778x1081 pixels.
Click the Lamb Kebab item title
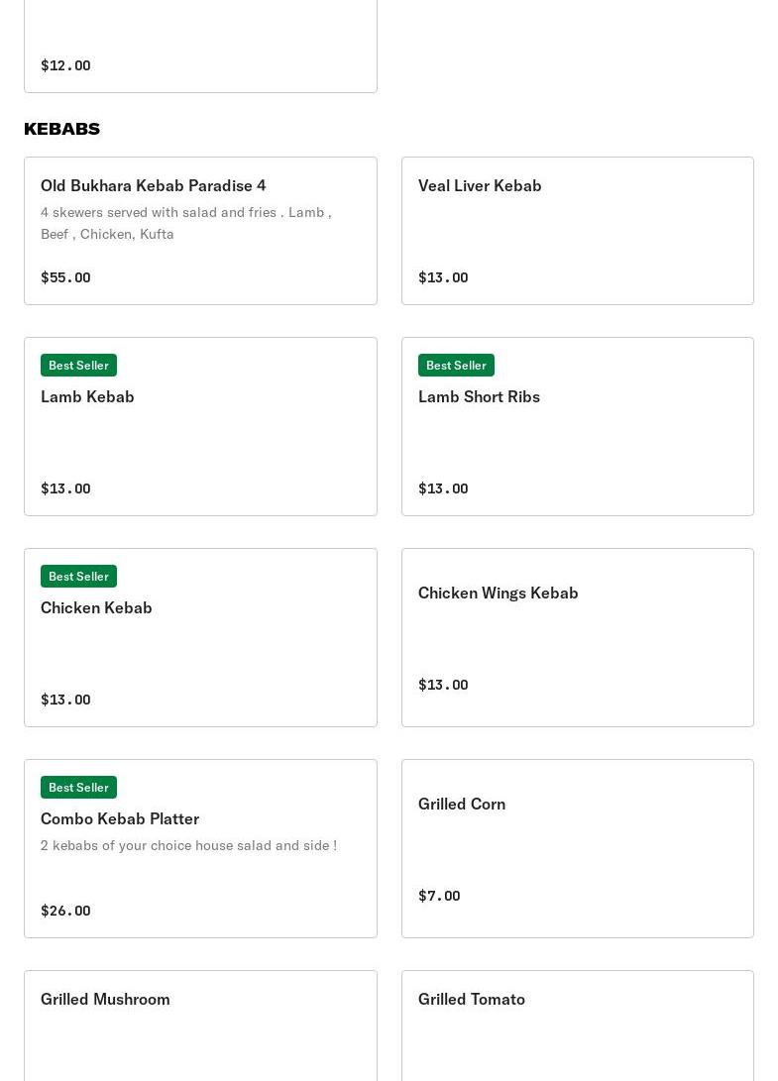pos(87,396)
